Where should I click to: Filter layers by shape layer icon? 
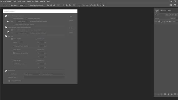click(176, 15)
